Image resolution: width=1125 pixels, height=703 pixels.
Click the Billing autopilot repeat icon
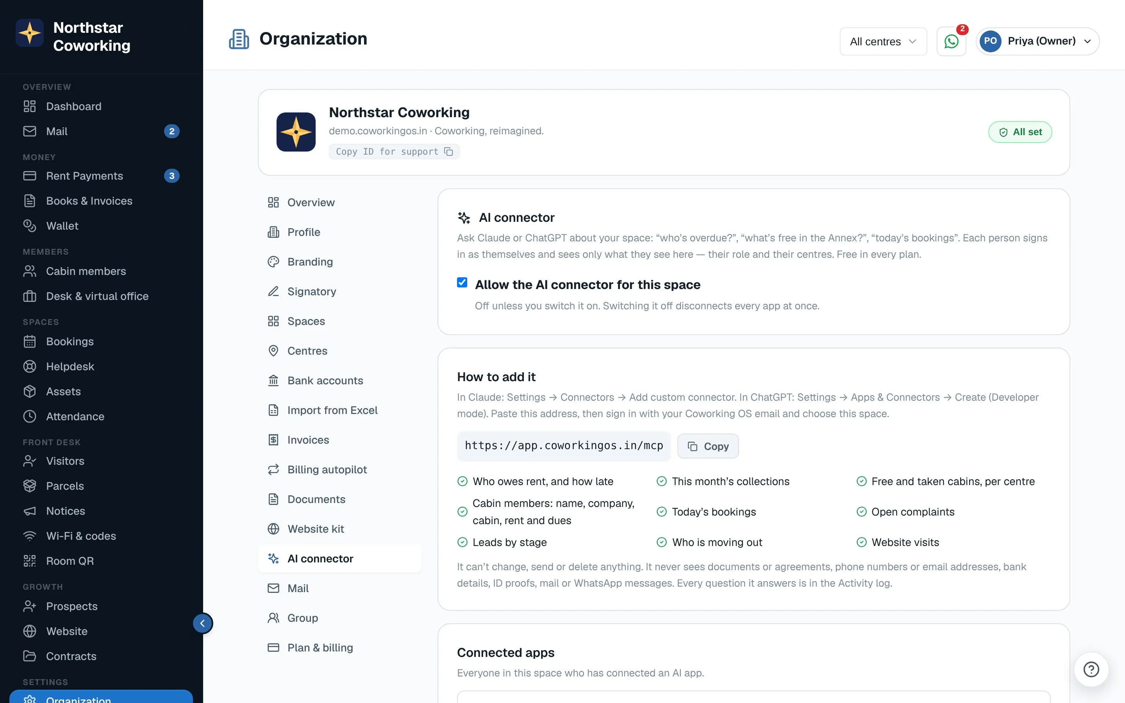tap(273, 469)
